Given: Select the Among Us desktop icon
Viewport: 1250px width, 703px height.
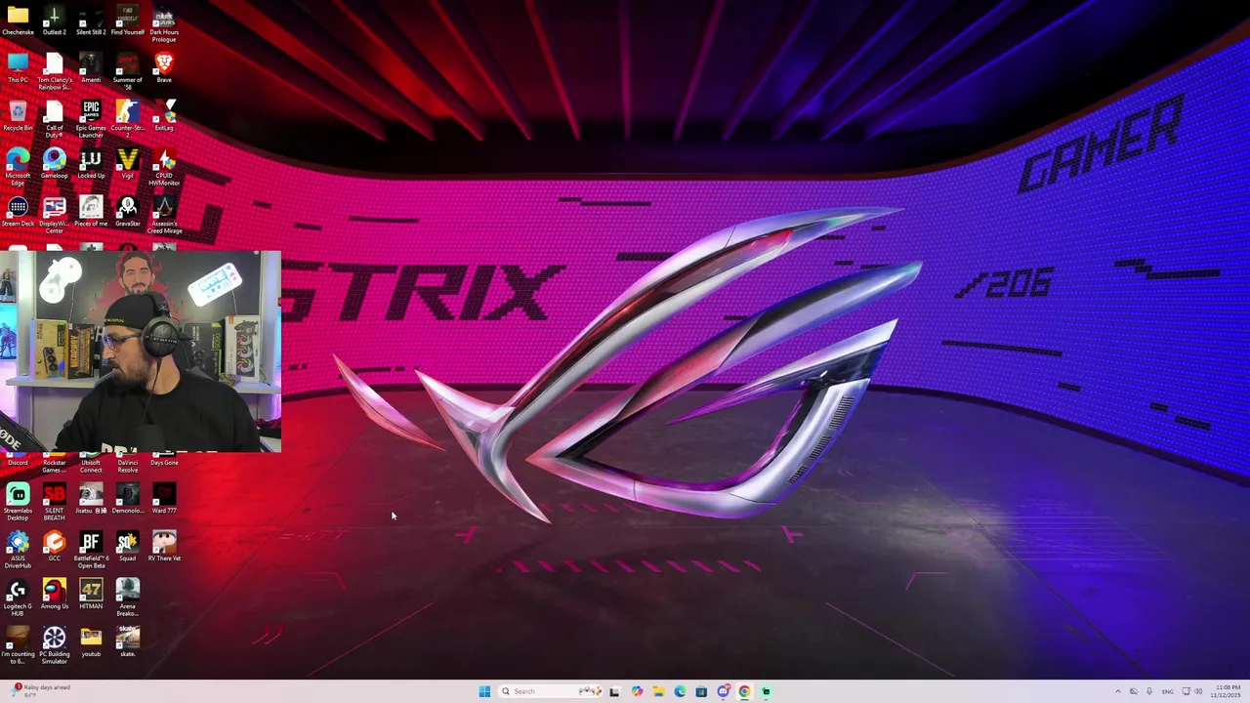Looking at the screenshot, I should (x=54, y=593).
